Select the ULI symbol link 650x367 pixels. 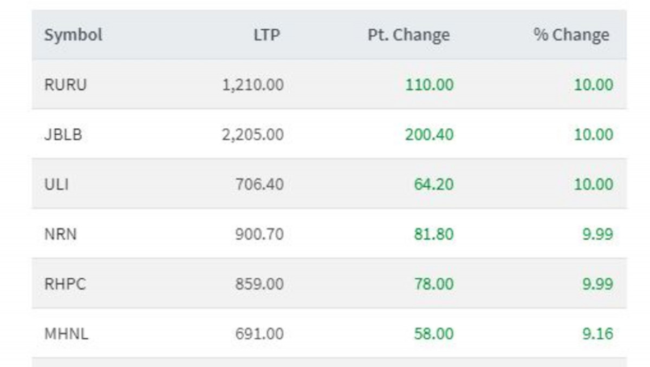coord(56,185)
